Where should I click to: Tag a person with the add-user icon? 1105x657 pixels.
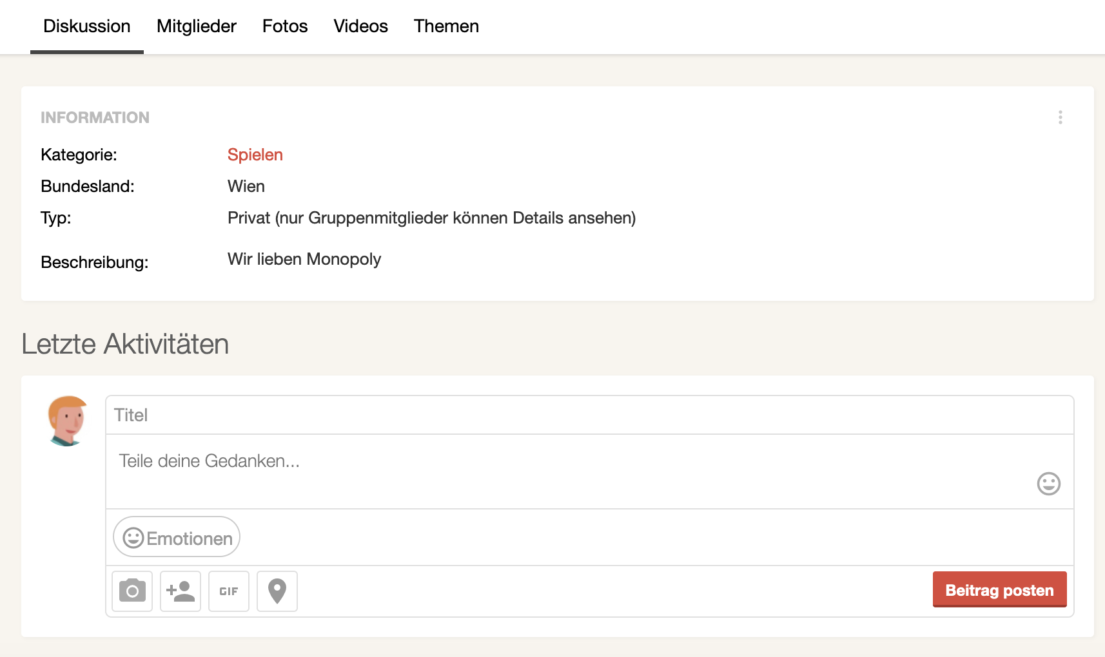[181, 591]
